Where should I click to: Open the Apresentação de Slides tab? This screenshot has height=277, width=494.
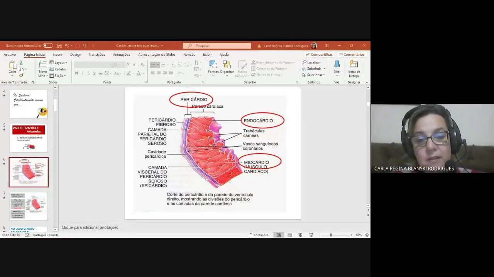pos(157,55)
